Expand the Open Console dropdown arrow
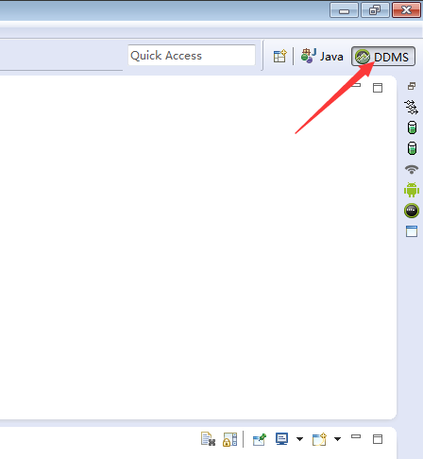Screen dimensions: 423x459 click(337, 439)
